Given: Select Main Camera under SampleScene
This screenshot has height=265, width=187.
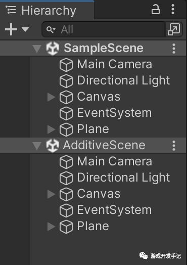Looking at the screenshot, I should click(115, 64).
